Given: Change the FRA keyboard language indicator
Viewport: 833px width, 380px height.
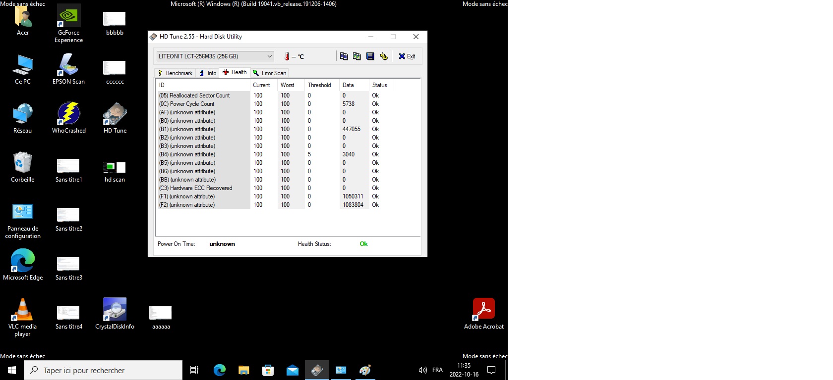Looking at the screenshot, I should (437, 370).
